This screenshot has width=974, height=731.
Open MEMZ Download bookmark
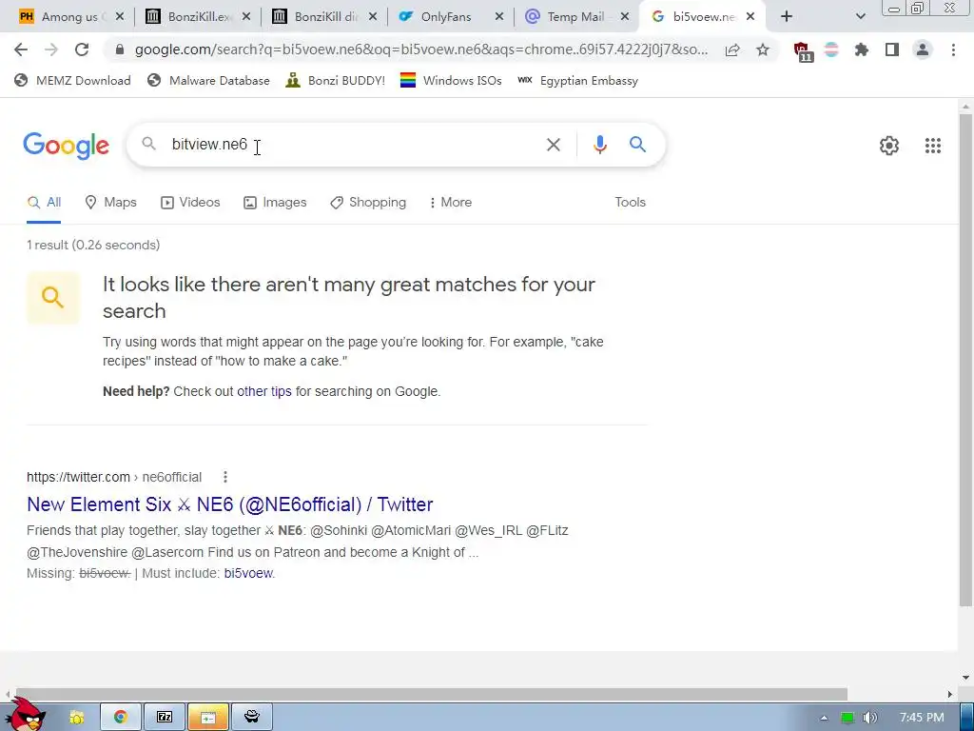click(72, 81)
